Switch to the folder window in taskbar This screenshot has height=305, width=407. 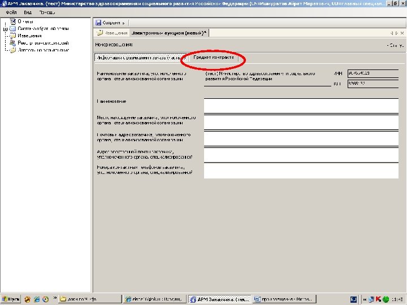(90, 299)
